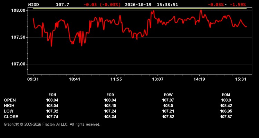The image size is (259, 138).
Task: Click the MIDD ticker symbol
Action: click(x=33, y=4)
